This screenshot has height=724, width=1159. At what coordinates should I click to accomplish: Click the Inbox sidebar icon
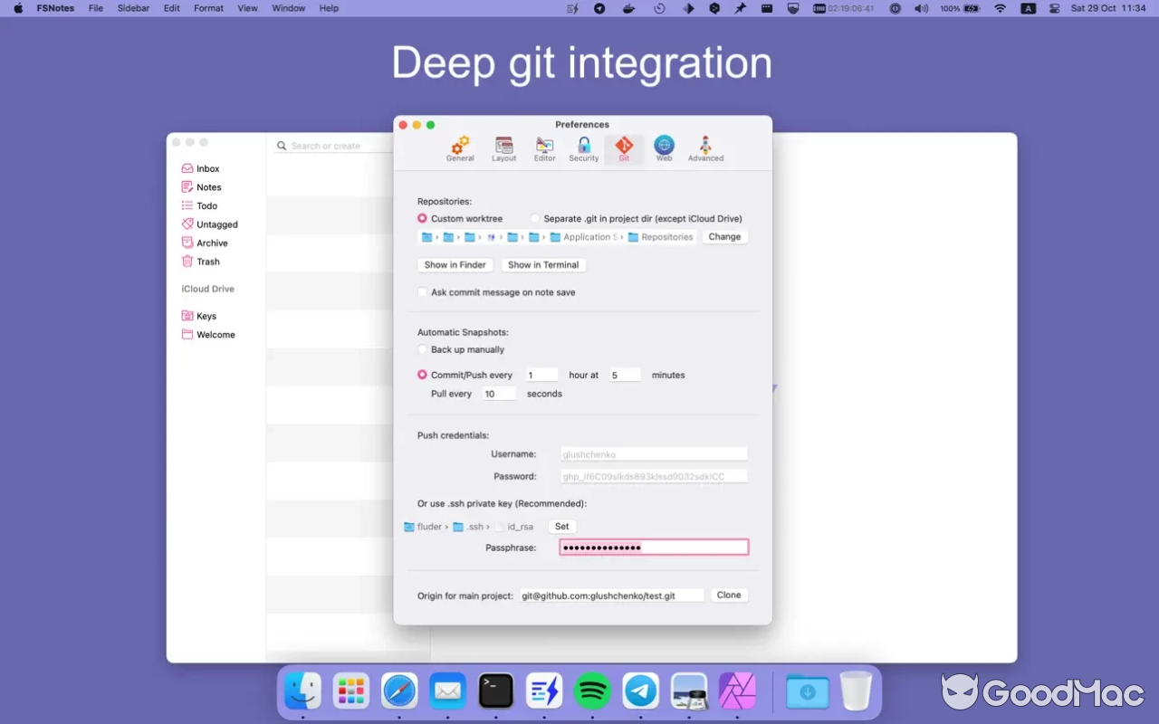[x=187, y=168]
